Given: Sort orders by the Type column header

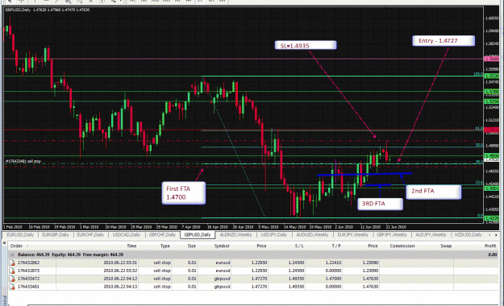Looking at the screenshot, I should [x=165, y=246].
